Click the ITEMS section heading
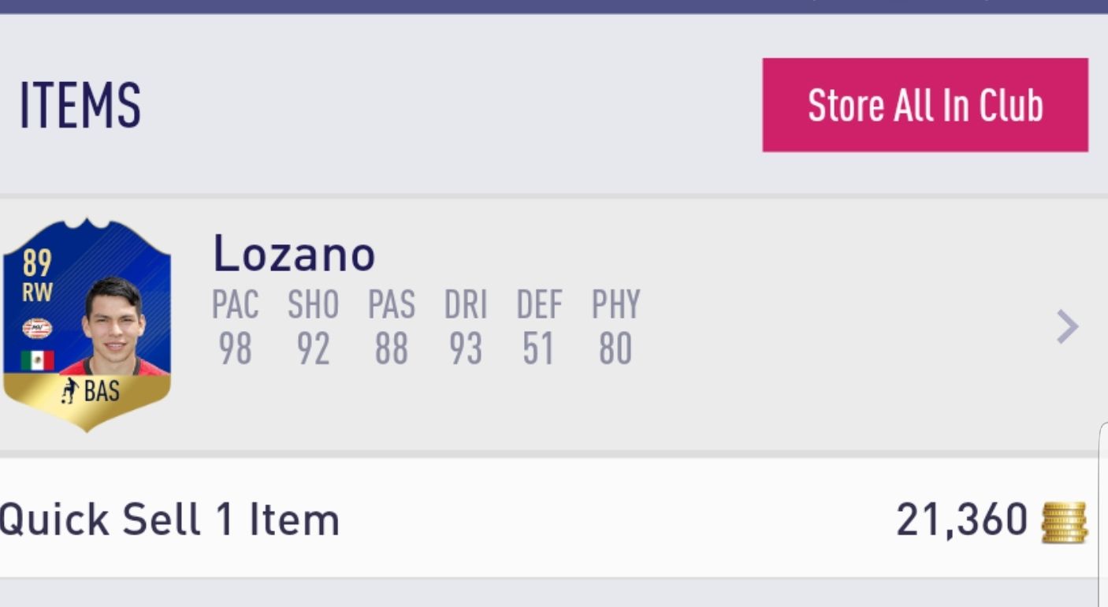This screenshot has width=1108, height=607. [80, 106]
